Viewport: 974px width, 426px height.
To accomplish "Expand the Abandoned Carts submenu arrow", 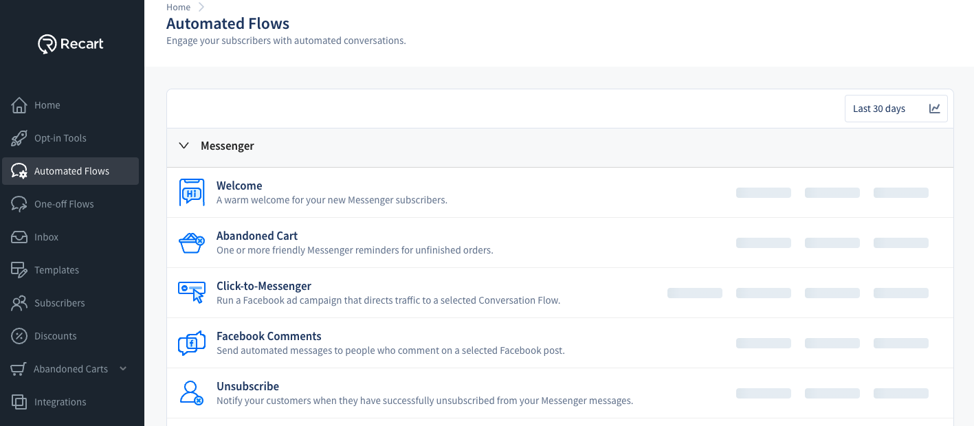I will (123, 368).
